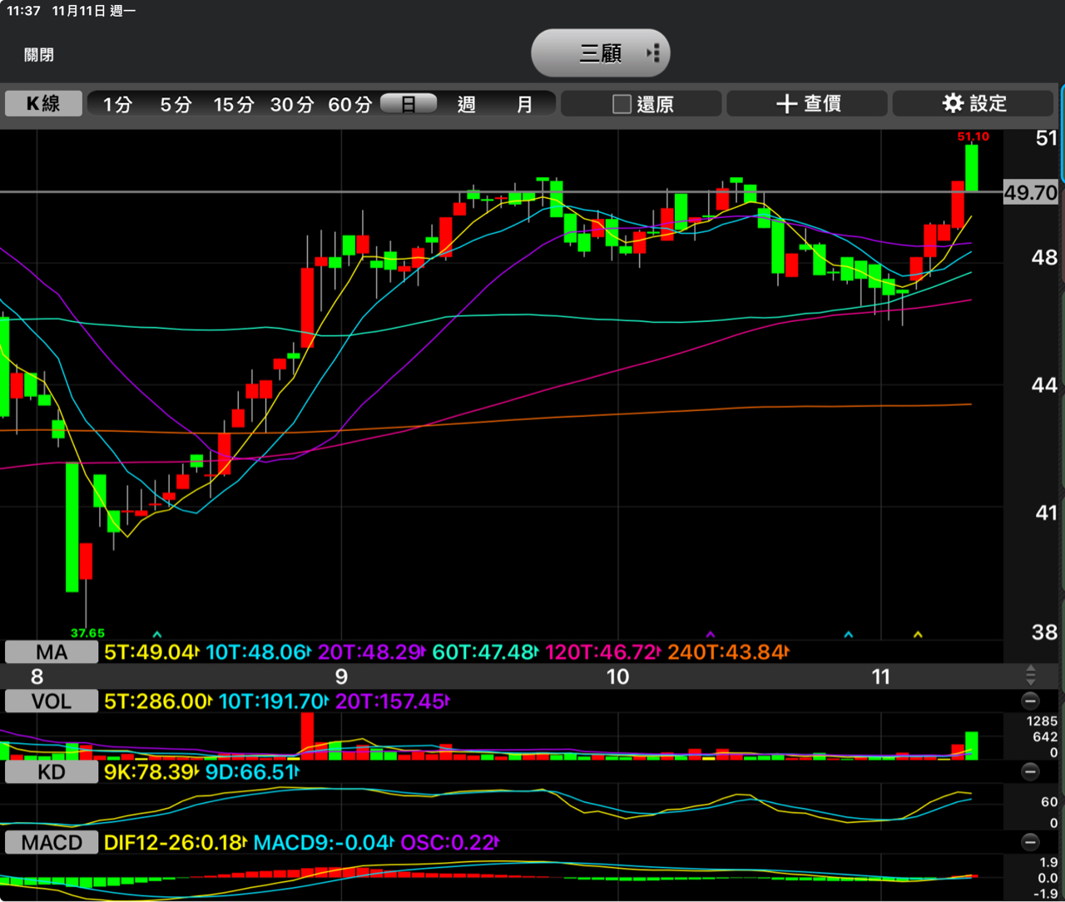Switch to the 60分 timeframe
The image size is (1065, 902).
coord(349,104)
